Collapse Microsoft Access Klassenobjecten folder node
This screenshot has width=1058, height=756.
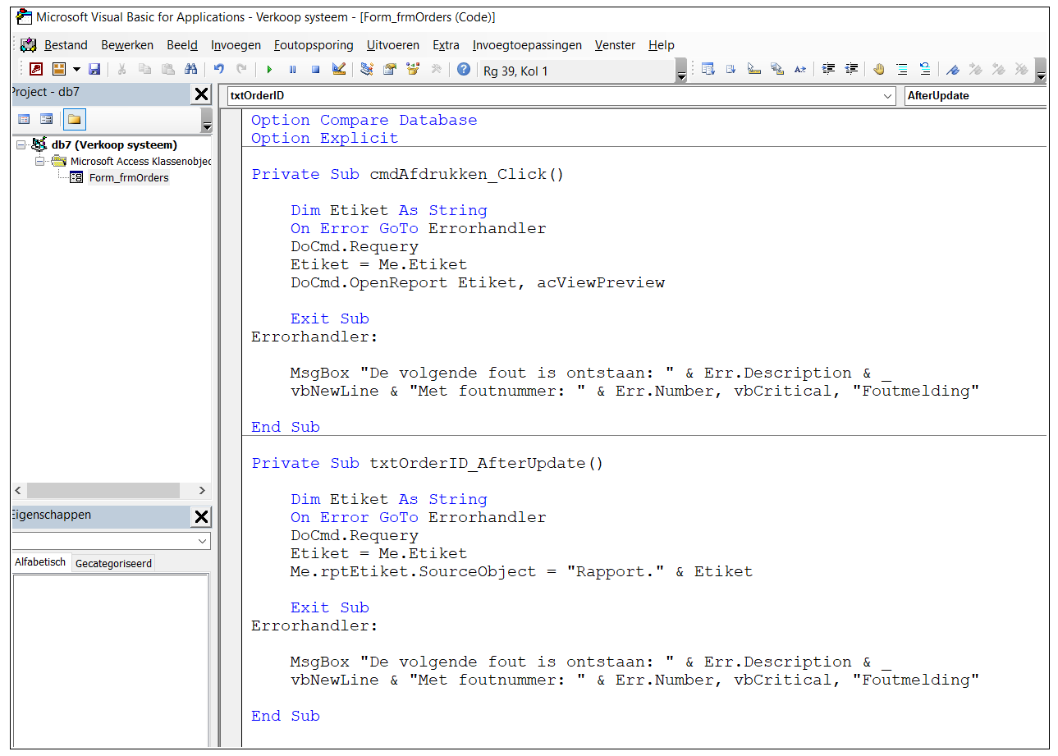point(39,161)
